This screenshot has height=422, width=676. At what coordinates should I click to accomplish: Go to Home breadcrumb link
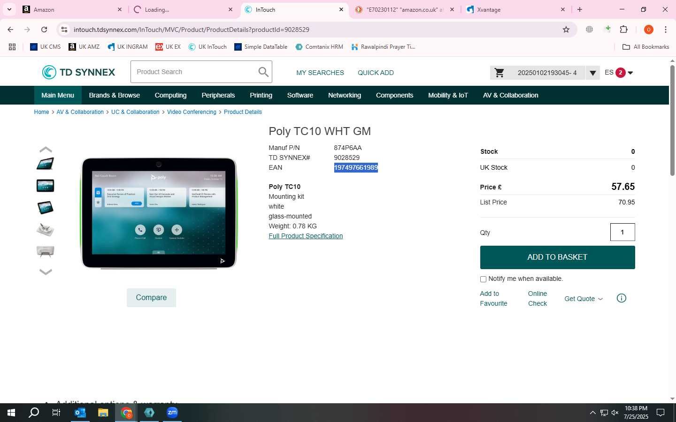pos(41,112)
